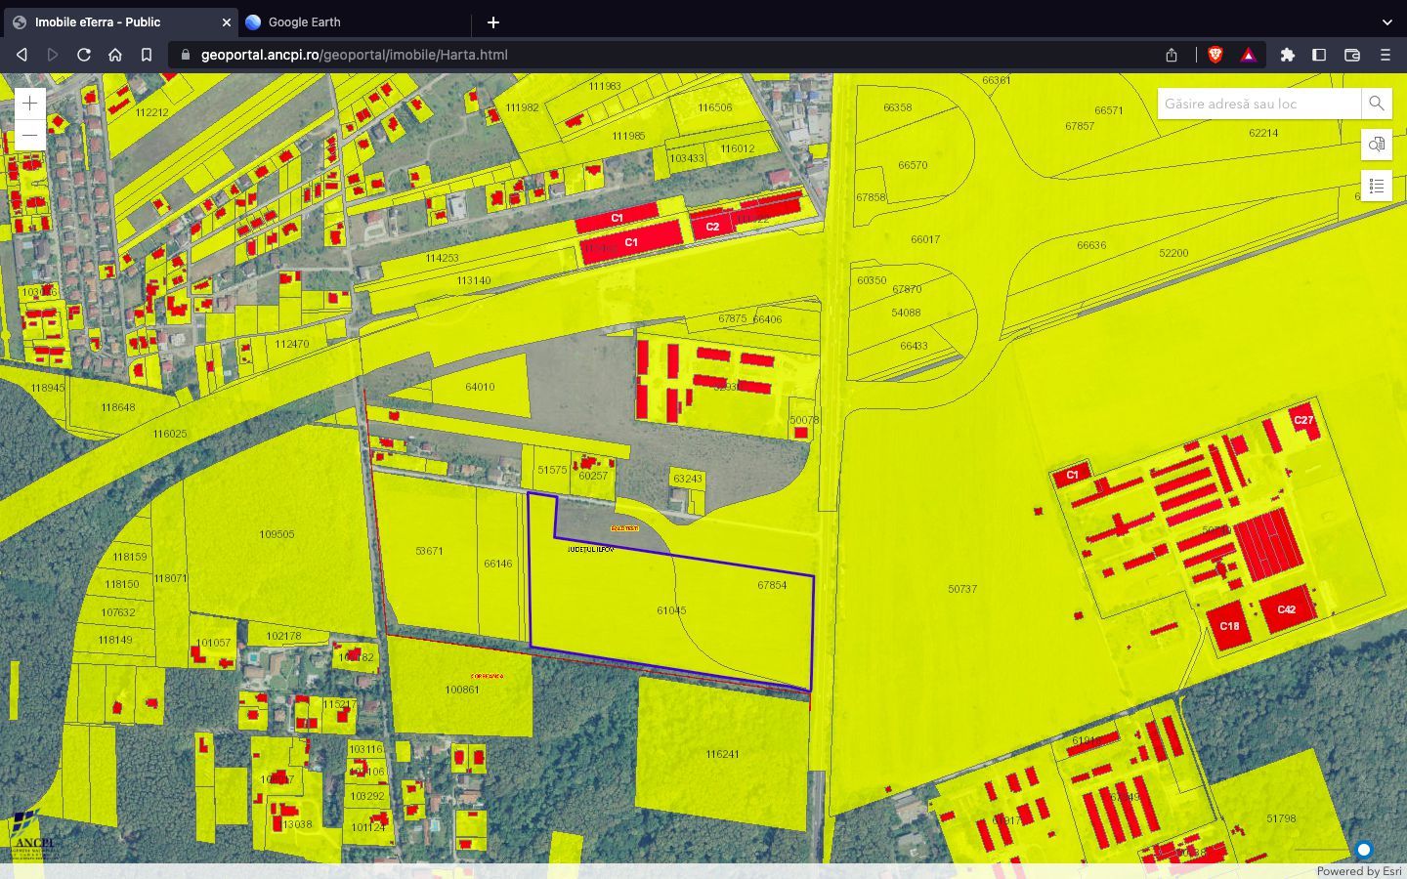Open the browser hamburger main menu
Image resolution: width=1407 pixels, height=879 pixels.
(x=1385, y=55)
